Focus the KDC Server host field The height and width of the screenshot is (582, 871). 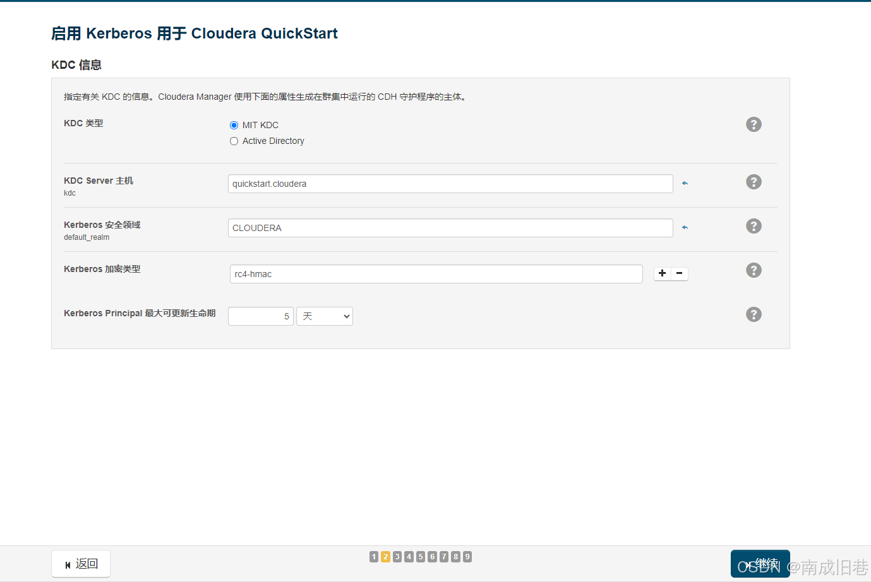(450, 184)
